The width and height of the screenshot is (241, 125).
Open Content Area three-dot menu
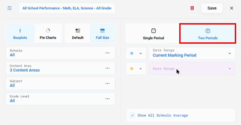108,68
